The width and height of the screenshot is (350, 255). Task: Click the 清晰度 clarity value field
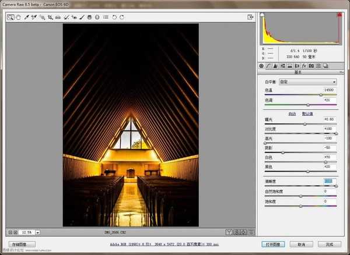(330, 182)
